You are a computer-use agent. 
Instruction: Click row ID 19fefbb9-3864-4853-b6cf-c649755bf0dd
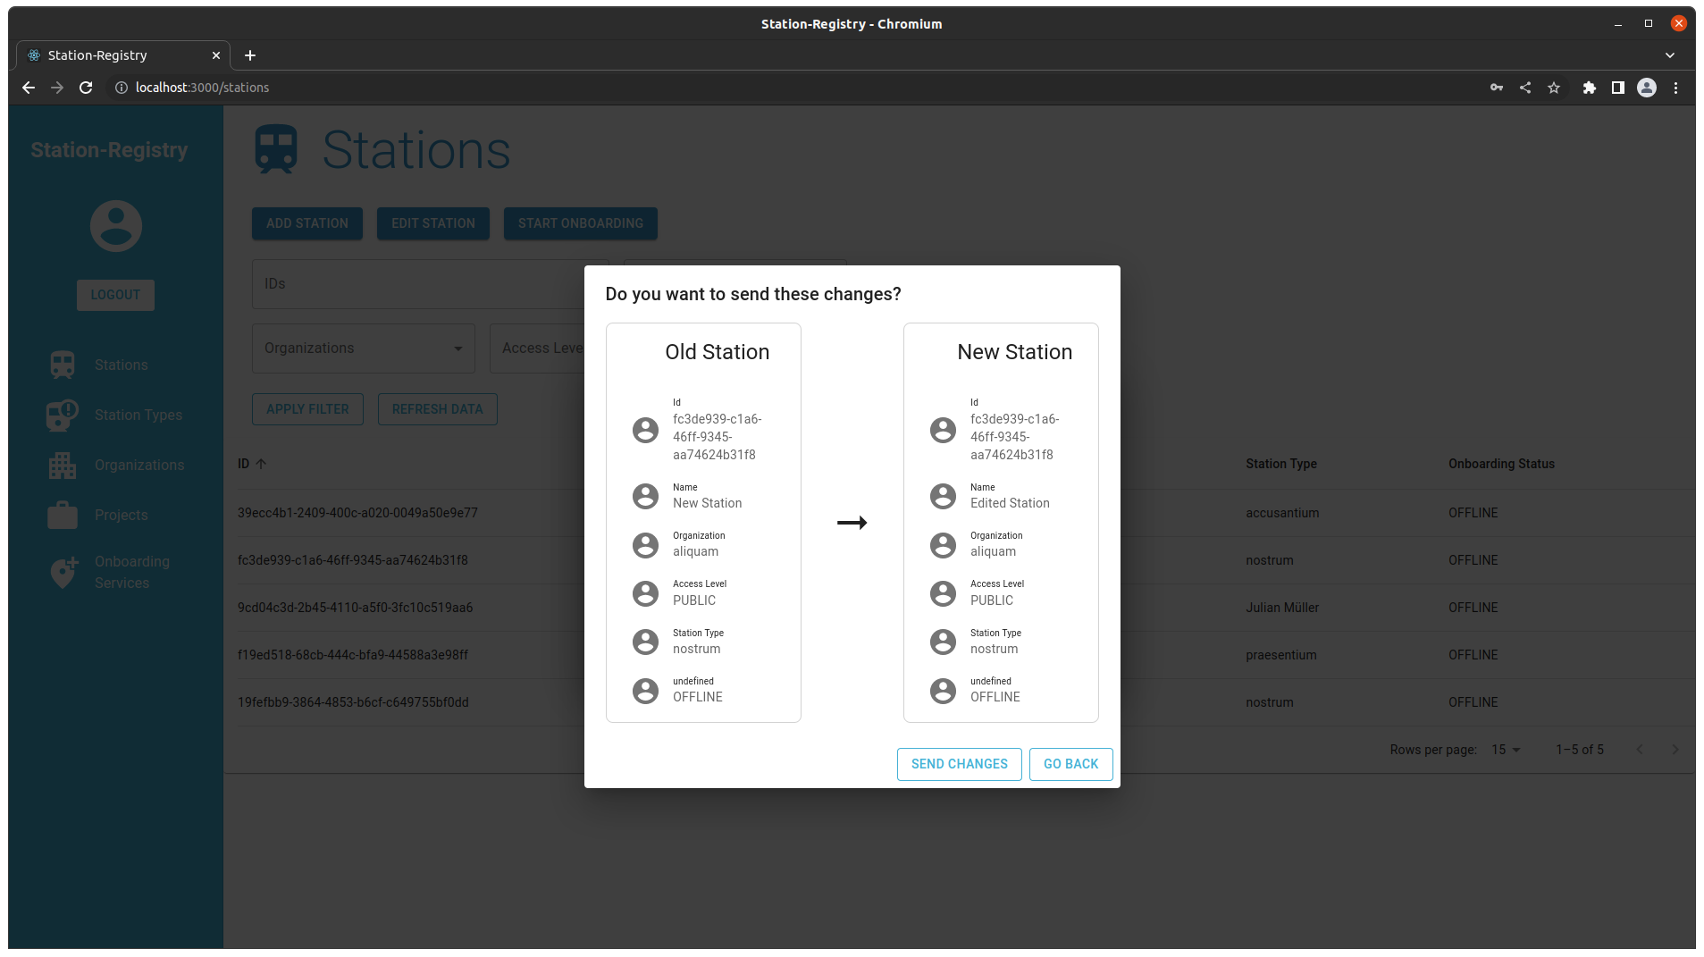(353, 702)
